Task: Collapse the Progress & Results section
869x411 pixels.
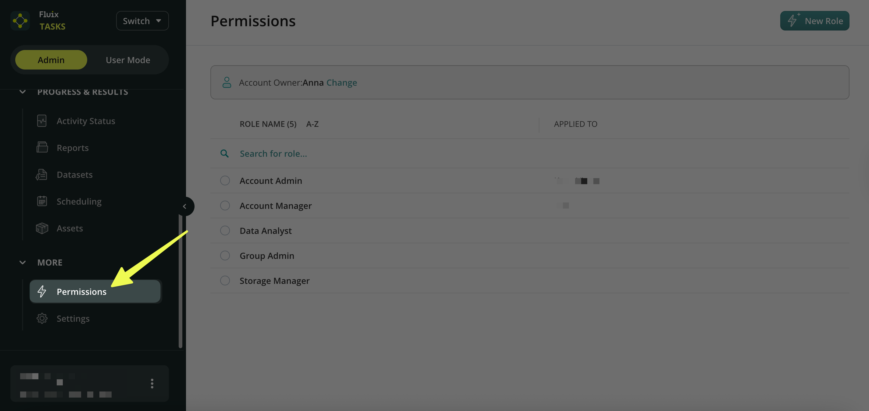Action: click(23, 92)
